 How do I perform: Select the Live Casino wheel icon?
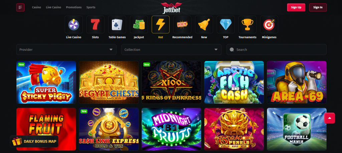(x=74, y=25)
